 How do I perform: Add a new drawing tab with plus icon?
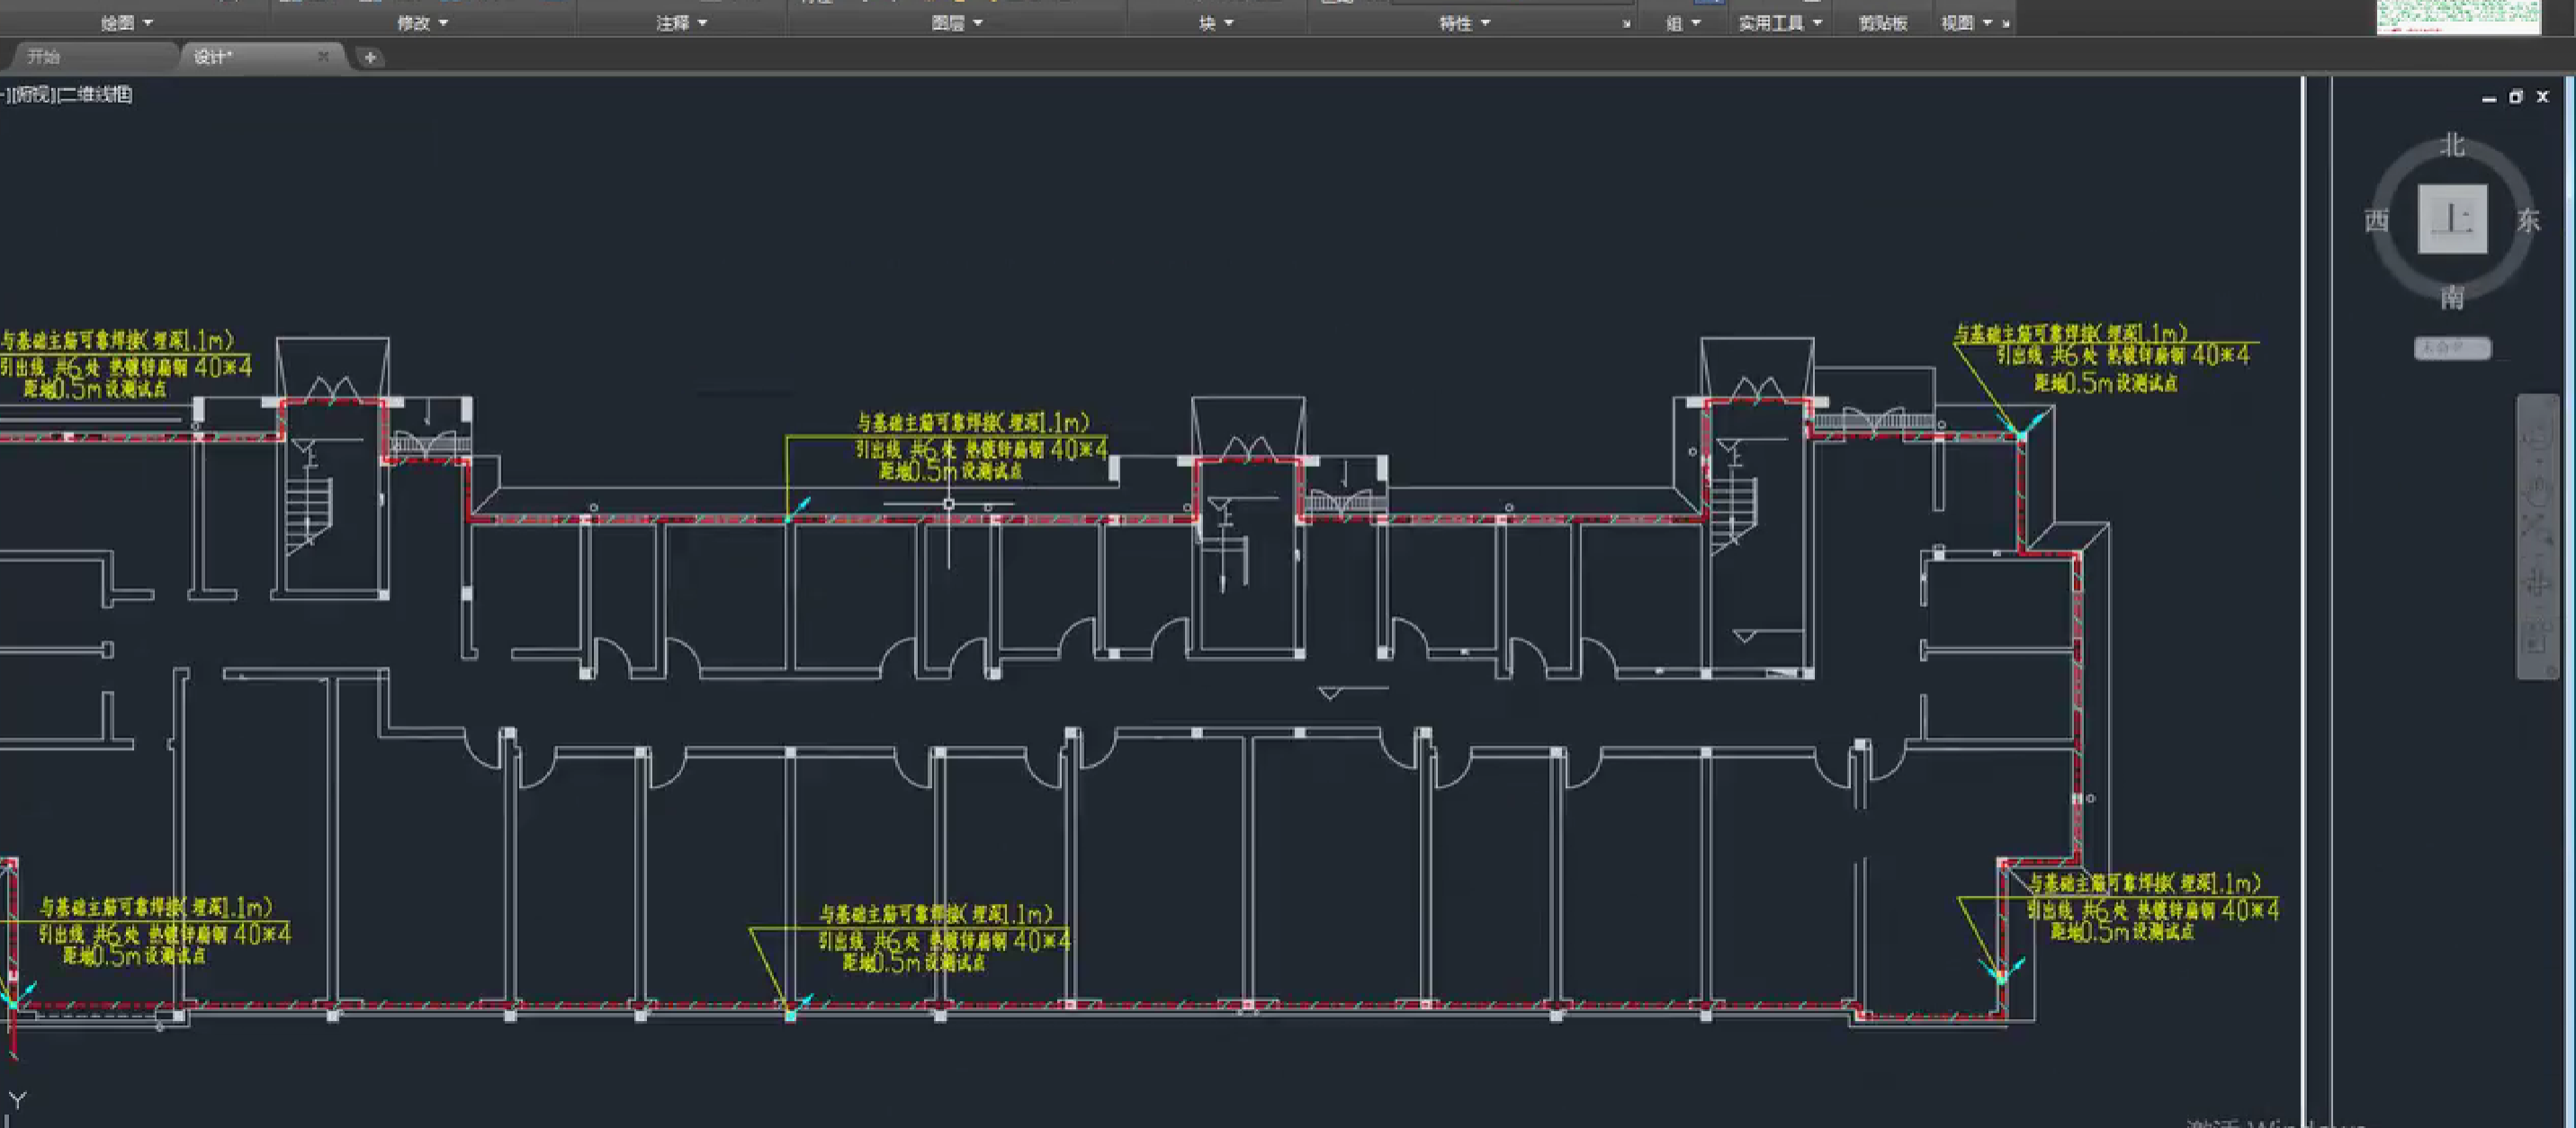[370, 57]
